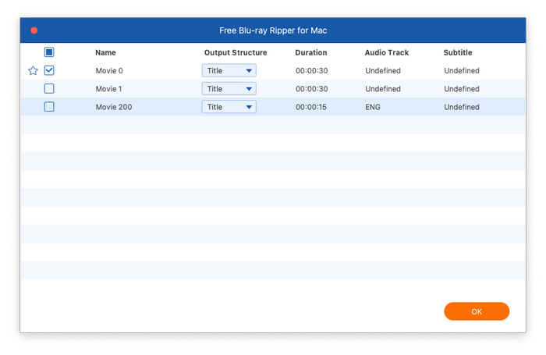Open the Title dropdown for Movie 200

229,107
